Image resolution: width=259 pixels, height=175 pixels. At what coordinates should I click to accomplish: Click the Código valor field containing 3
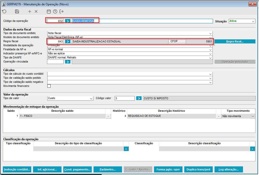125,98
